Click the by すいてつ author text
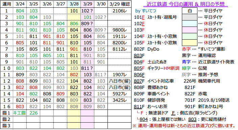The width and height of the screenshot is (238, 130). click(x=145, y=11)
